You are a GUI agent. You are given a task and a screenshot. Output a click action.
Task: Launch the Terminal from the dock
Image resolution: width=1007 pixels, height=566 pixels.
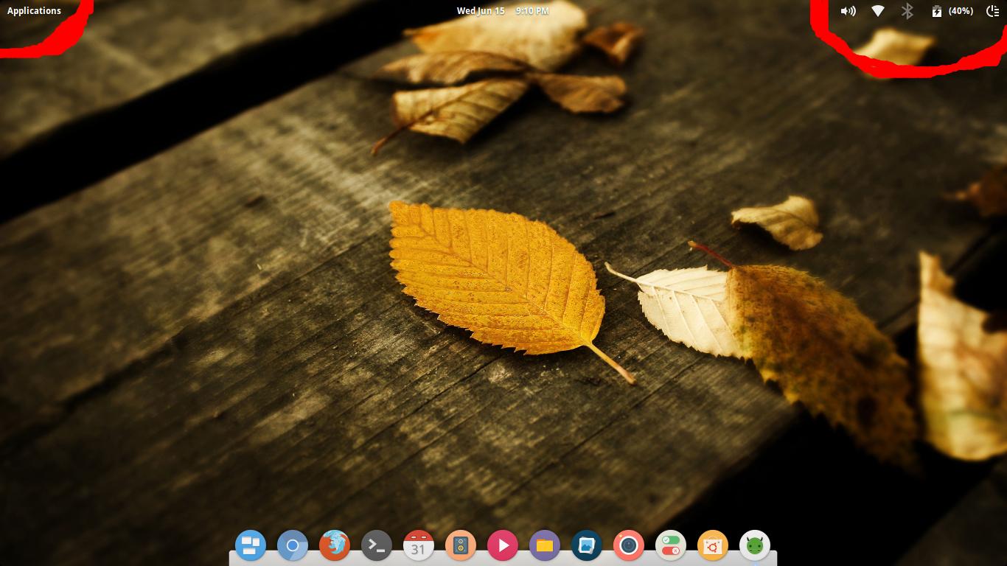point(377,545)
